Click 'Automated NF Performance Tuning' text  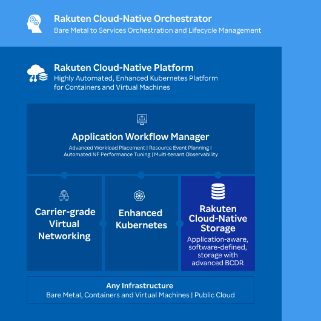107,154
